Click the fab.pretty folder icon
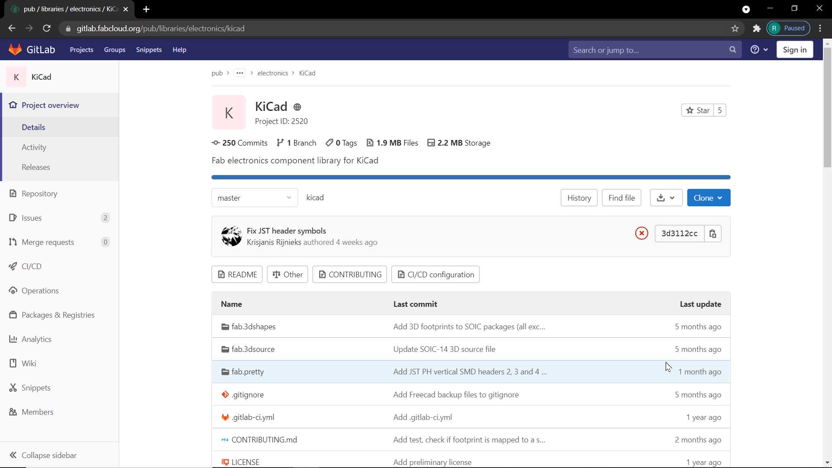The width and height of the screenshot is (832, 468). click(225, 372)
